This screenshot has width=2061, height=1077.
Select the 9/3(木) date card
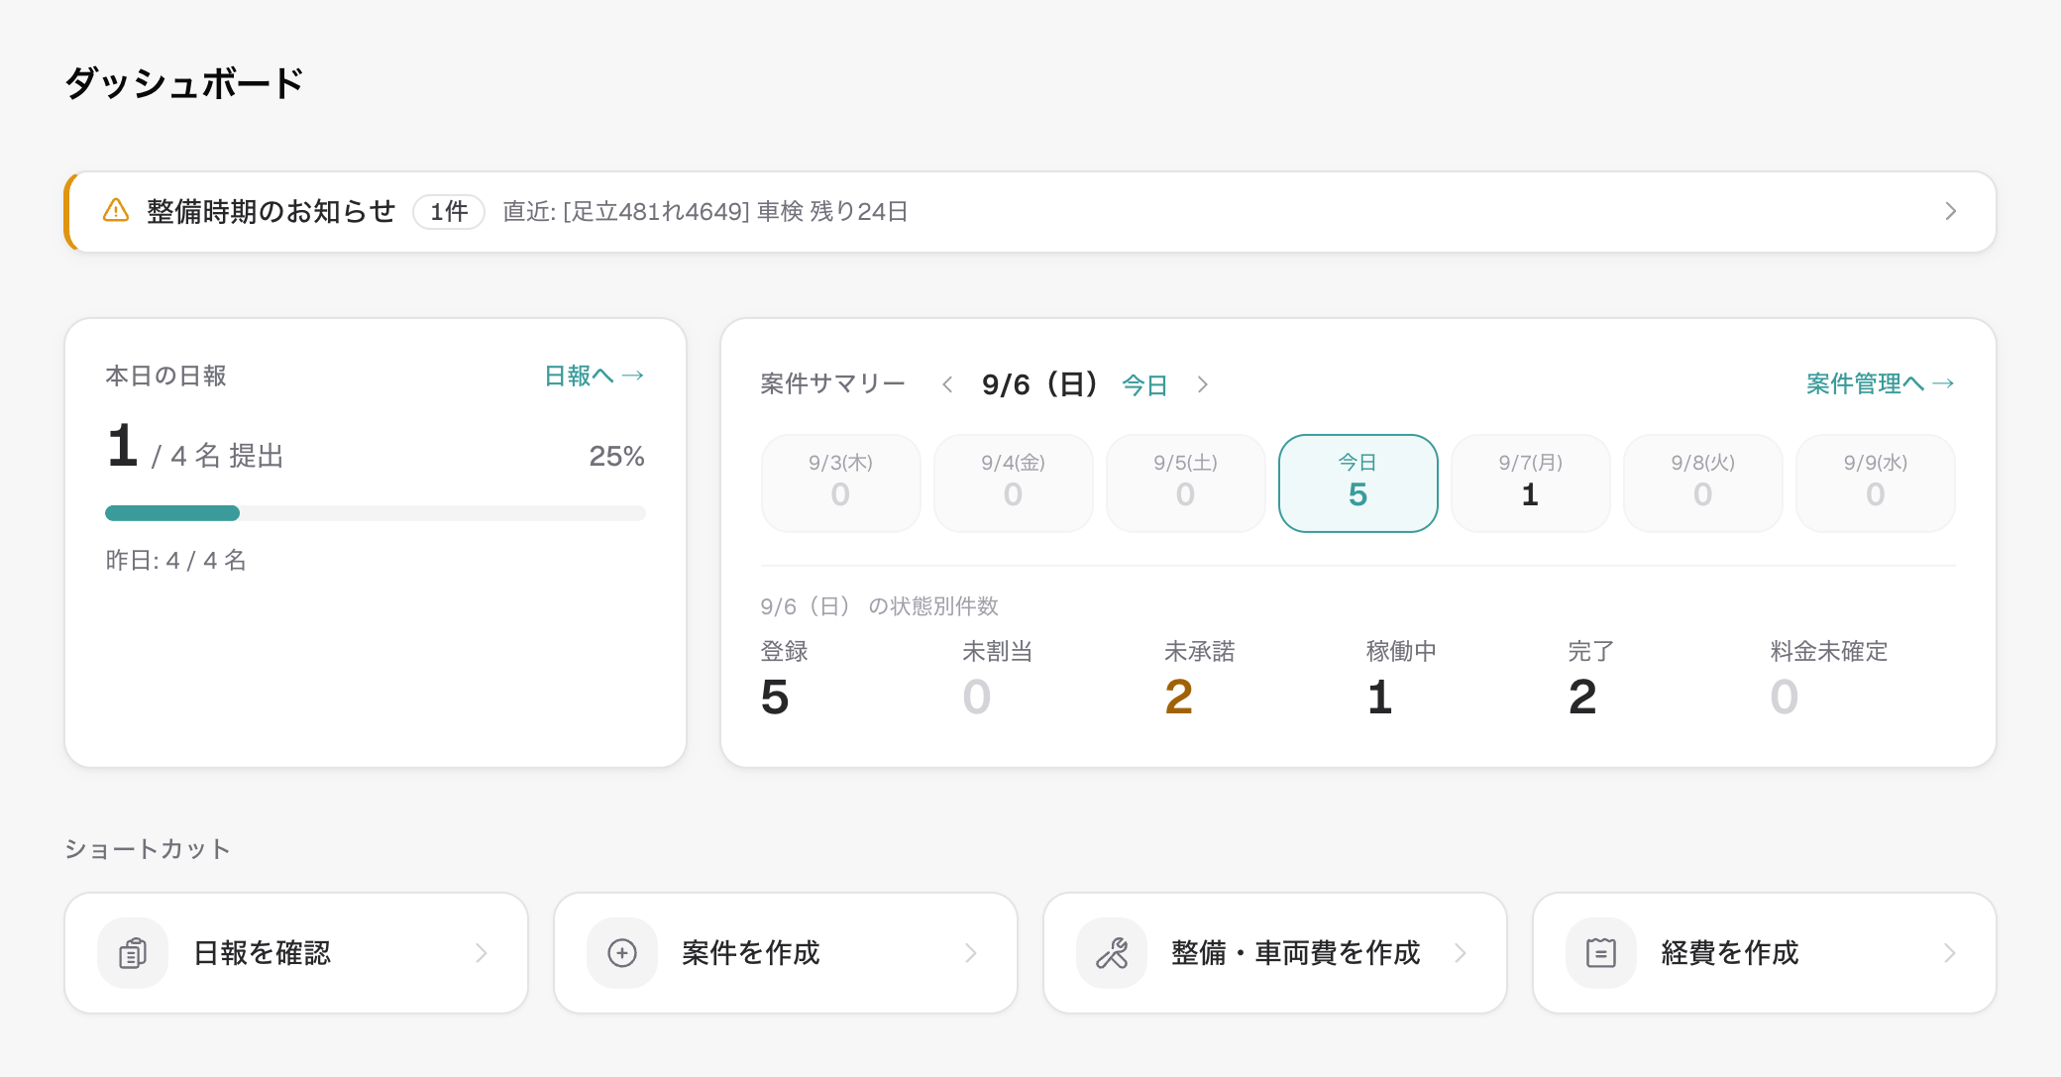tap(840, 484)
